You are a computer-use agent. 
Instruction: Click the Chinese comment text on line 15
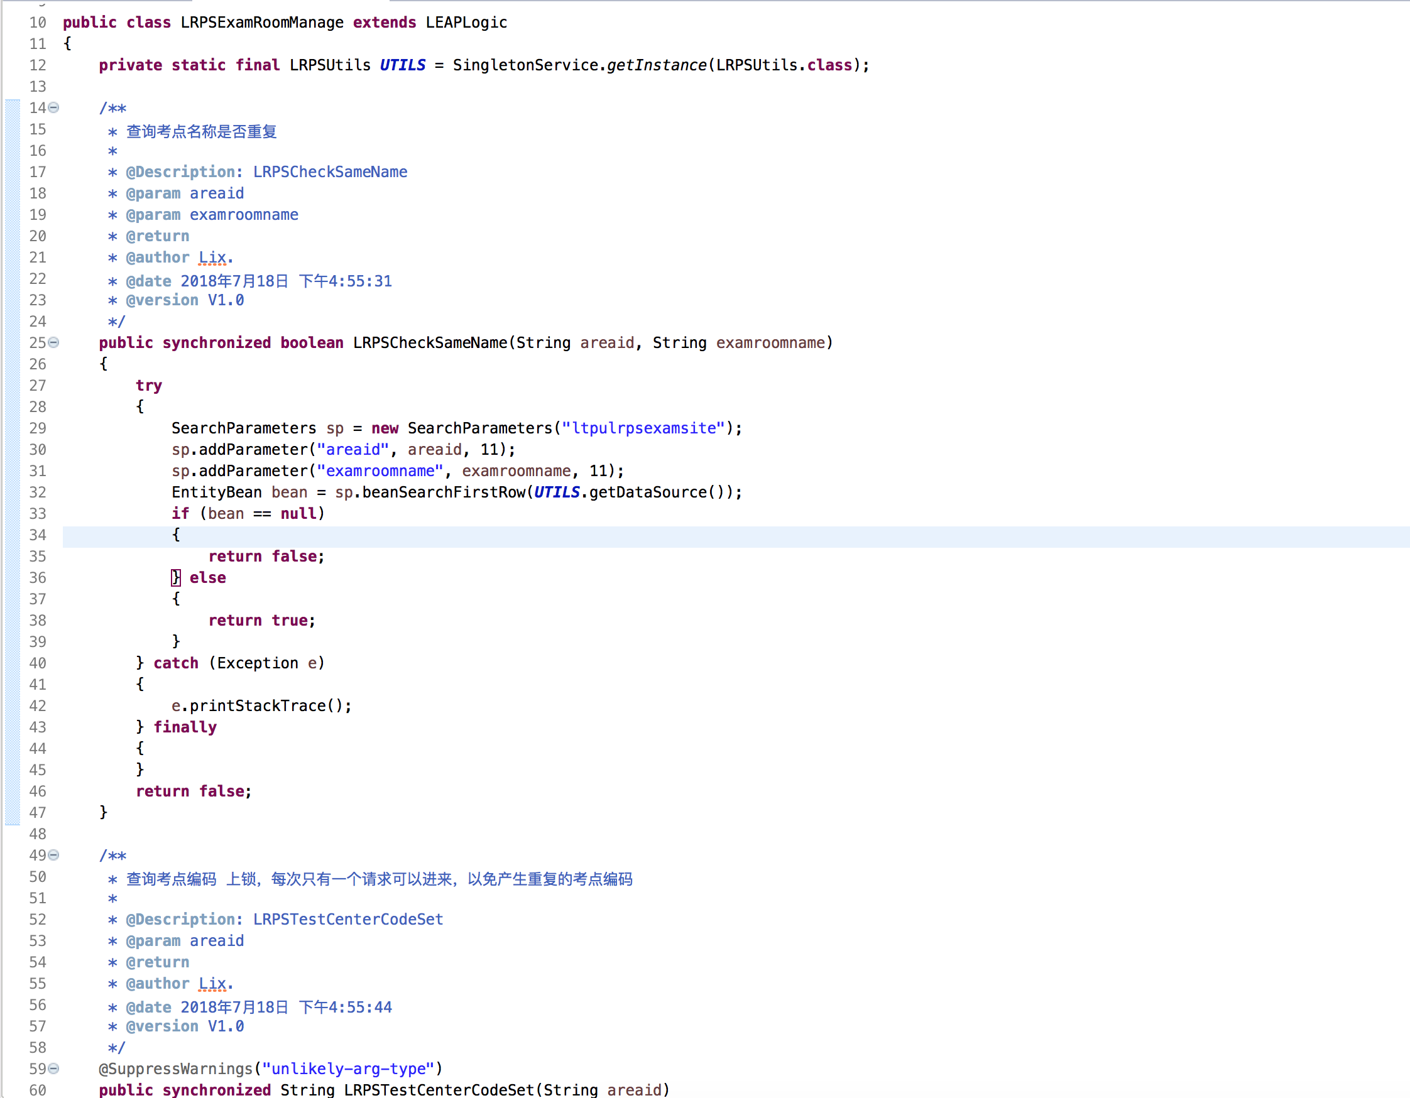pos(202,132)
